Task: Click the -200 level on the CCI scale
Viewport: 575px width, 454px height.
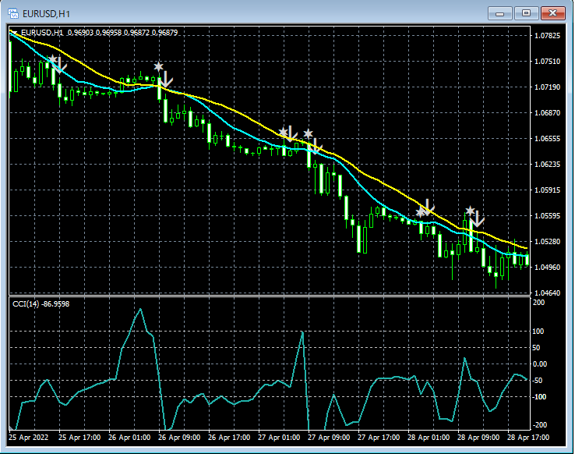Action: click(x=539, y=424)
